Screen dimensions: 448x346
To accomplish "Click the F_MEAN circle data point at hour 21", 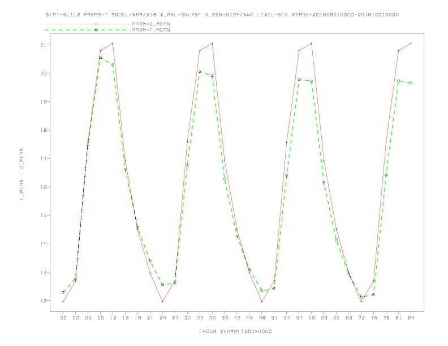I will point(150,261).
